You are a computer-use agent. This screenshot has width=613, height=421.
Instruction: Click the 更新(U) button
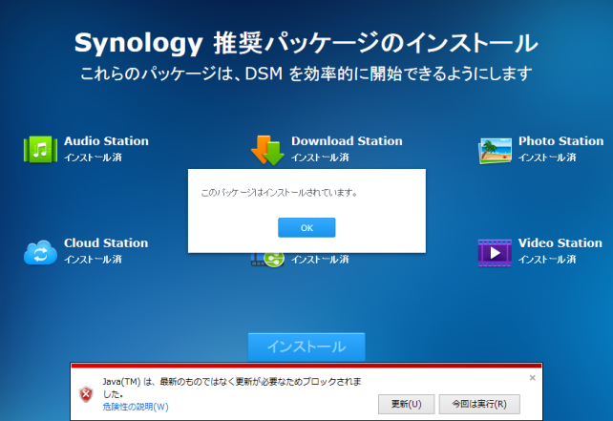(406, 404)
